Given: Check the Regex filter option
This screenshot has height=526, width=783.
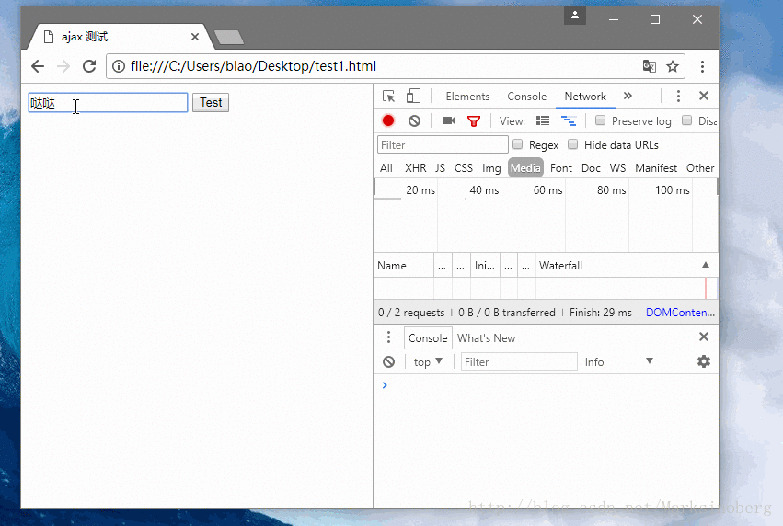Looking at the screenshot, I should pos(518,144).
